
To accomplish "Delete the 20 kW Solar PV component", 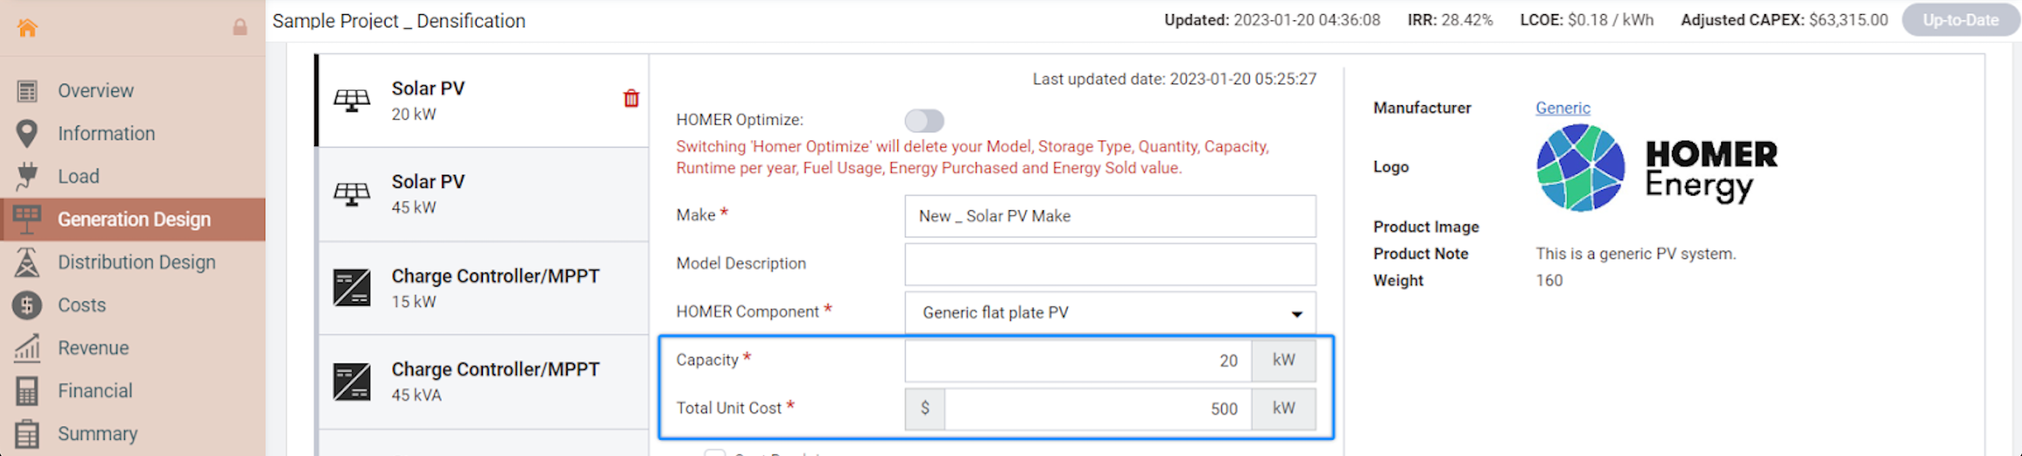I will click(x=631, y=99).
